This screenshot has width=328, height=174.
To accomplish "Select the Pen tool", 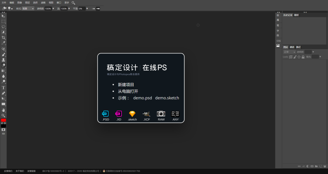I will point(3,93).
